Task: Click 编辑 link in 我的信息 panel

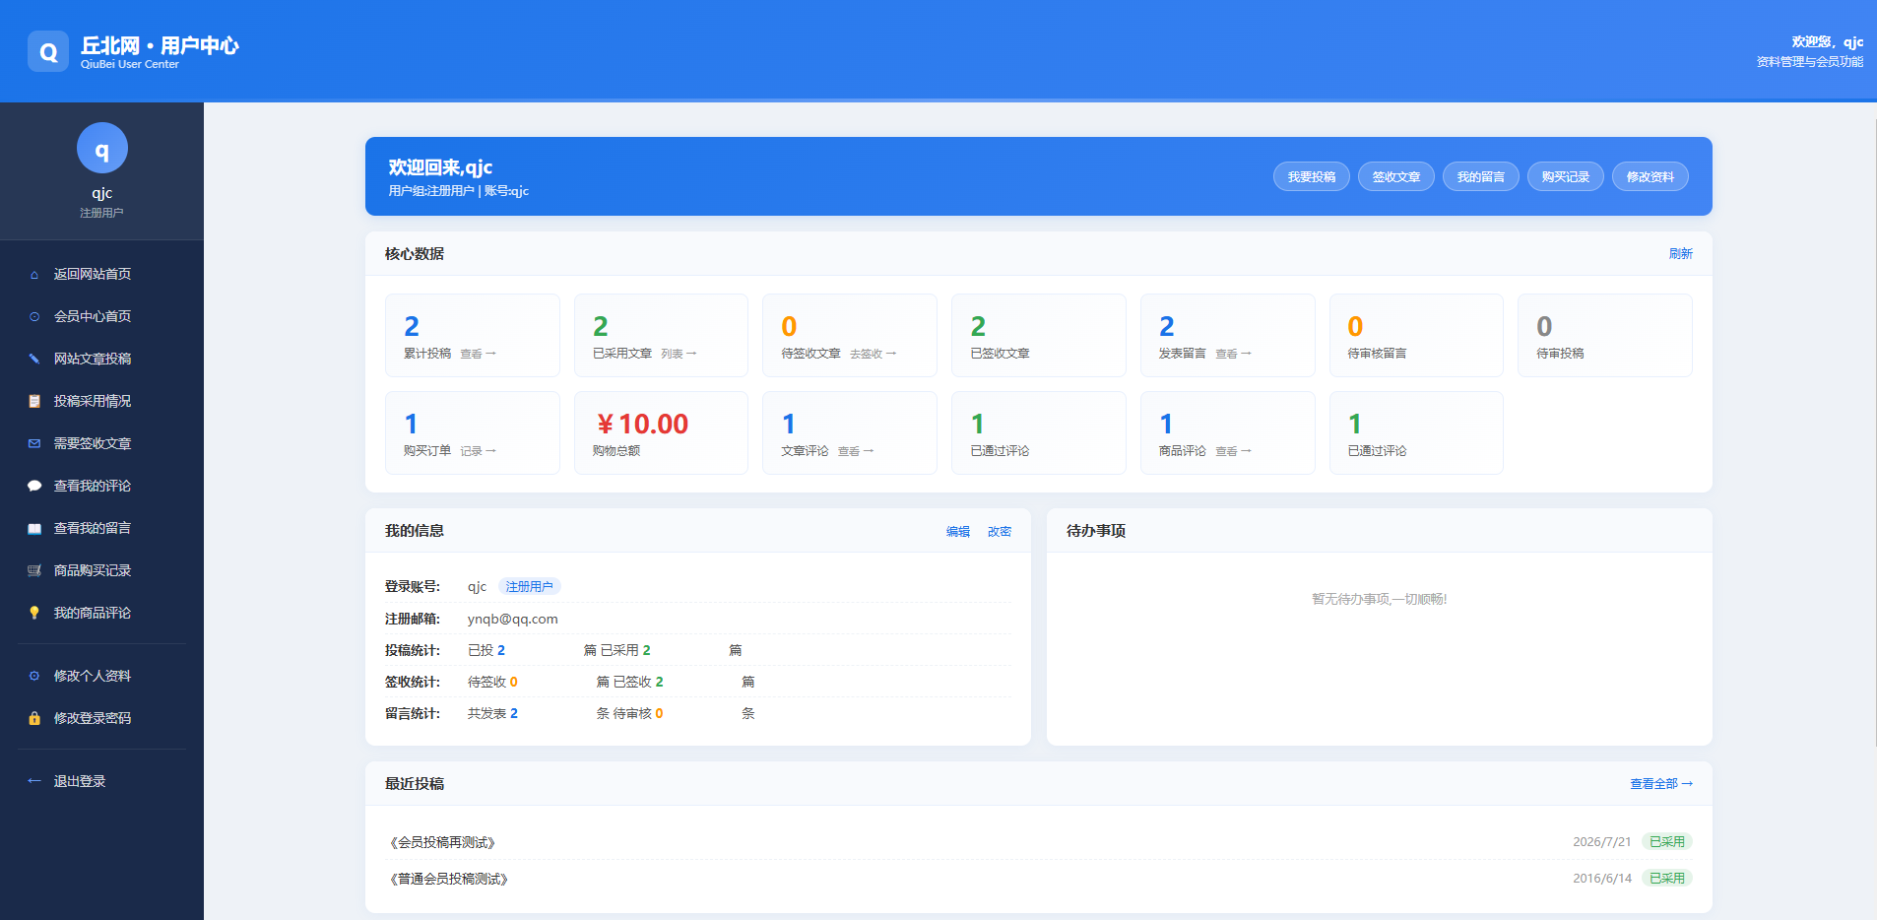Action: (957, 531)
